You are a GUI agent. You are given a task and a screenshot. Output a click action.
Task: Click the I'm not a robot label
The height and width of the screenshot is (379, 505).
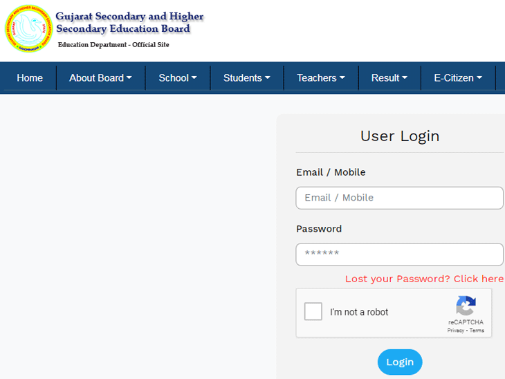click(359, 312)
